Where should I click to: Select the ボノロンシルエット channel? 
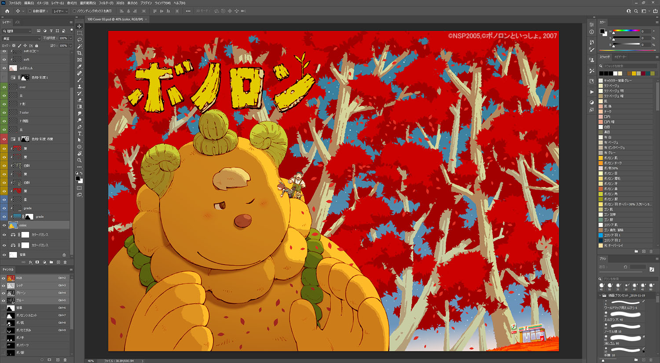click(x=35, y=316)
